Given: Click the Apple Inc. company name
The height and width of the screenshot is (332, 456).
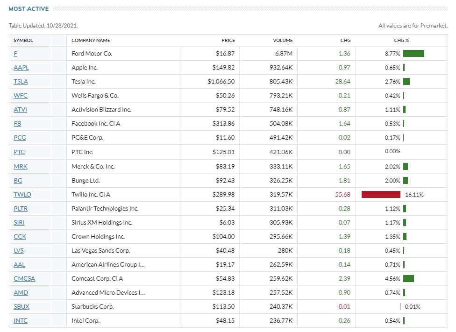Looking at the screenshot, I should coord(85,67).
